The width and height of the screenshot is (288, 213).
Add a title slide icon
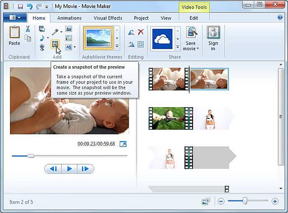coord(68,29)
